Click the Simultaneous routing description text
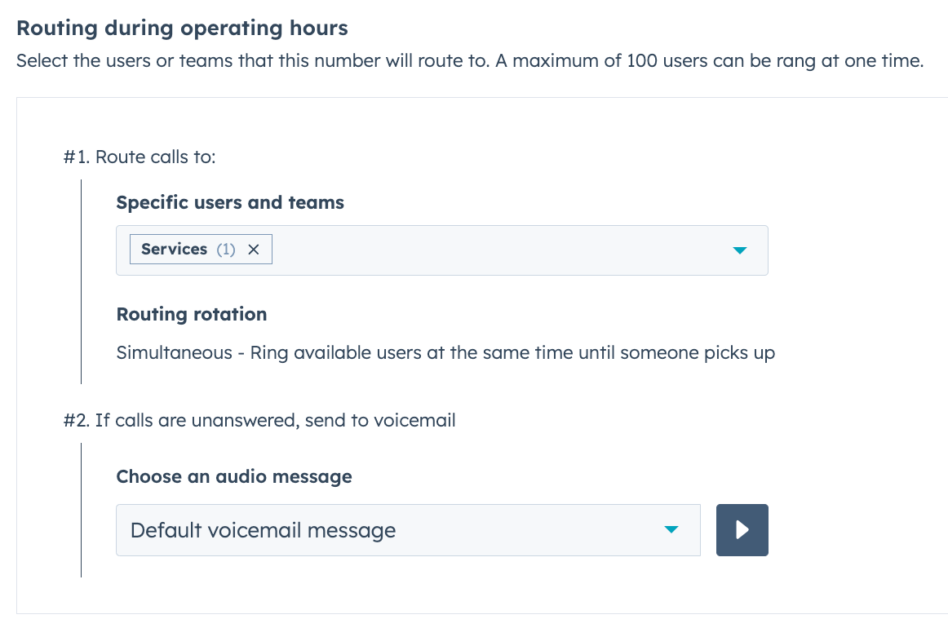The width and height of the screenshot is (948, 628). coord(446,352)
